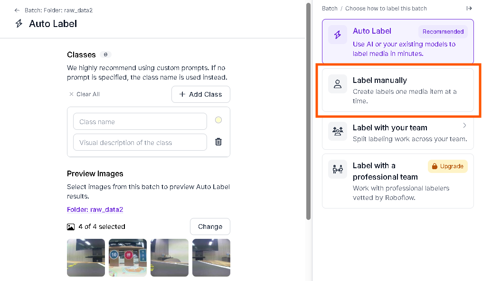482x281 pixels.
Task: Click the image icon beside 4 of 4 selected
Action: coord(71,227)
